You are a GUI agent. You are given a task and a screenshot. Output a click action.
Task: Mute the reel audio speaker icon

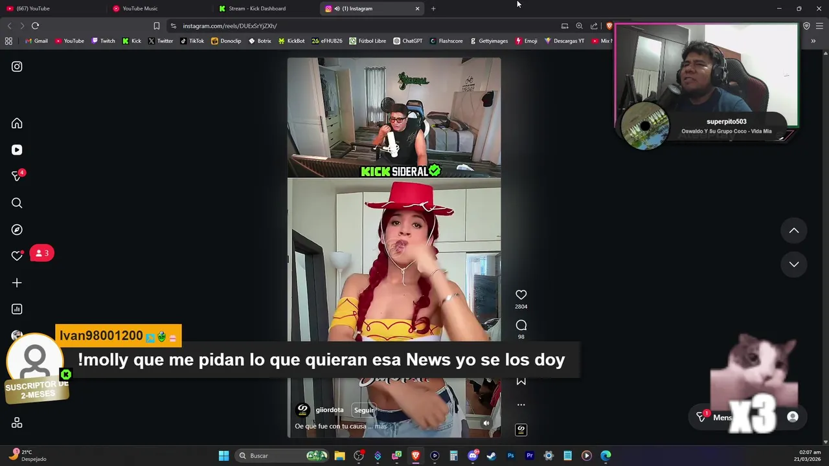[486, 423]
